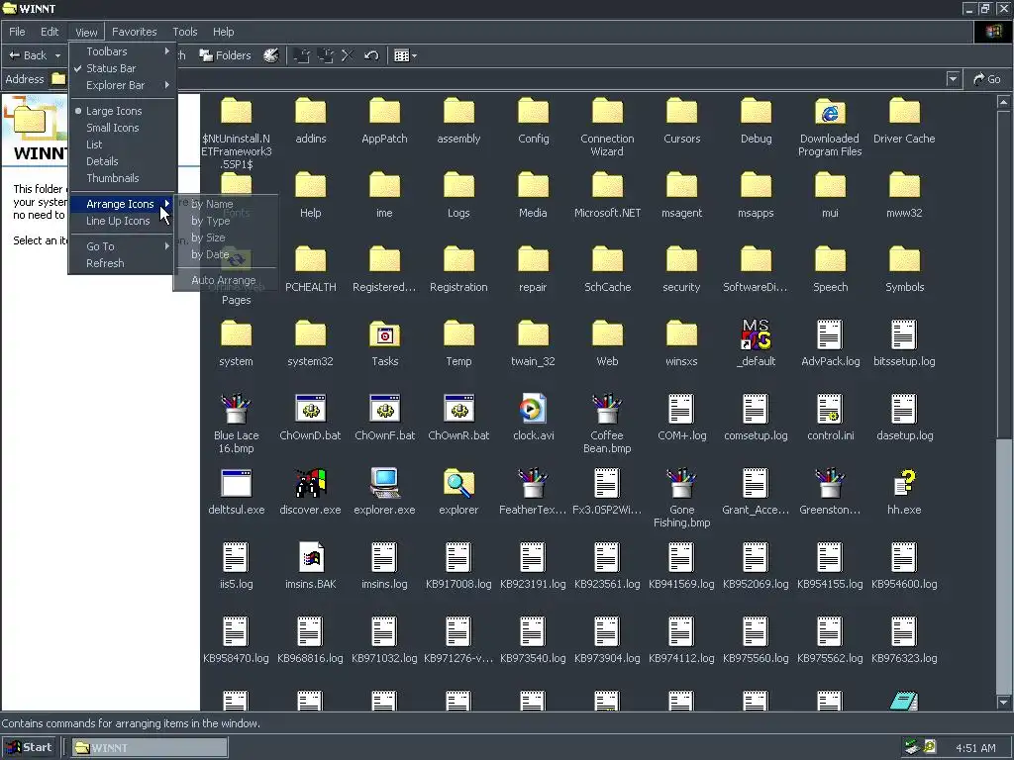Select the ChOwnD.bat batch file
The height and width of the screenshot is (760, 1014).
click(x=310, y=409)
